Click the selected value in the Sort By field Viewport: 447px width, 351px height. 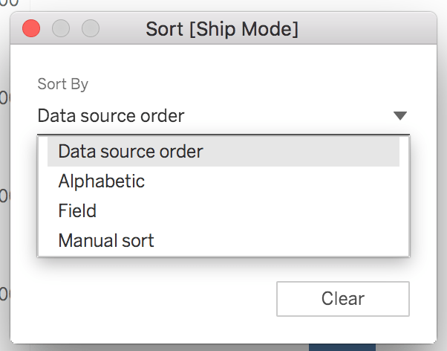pos(111,116)
